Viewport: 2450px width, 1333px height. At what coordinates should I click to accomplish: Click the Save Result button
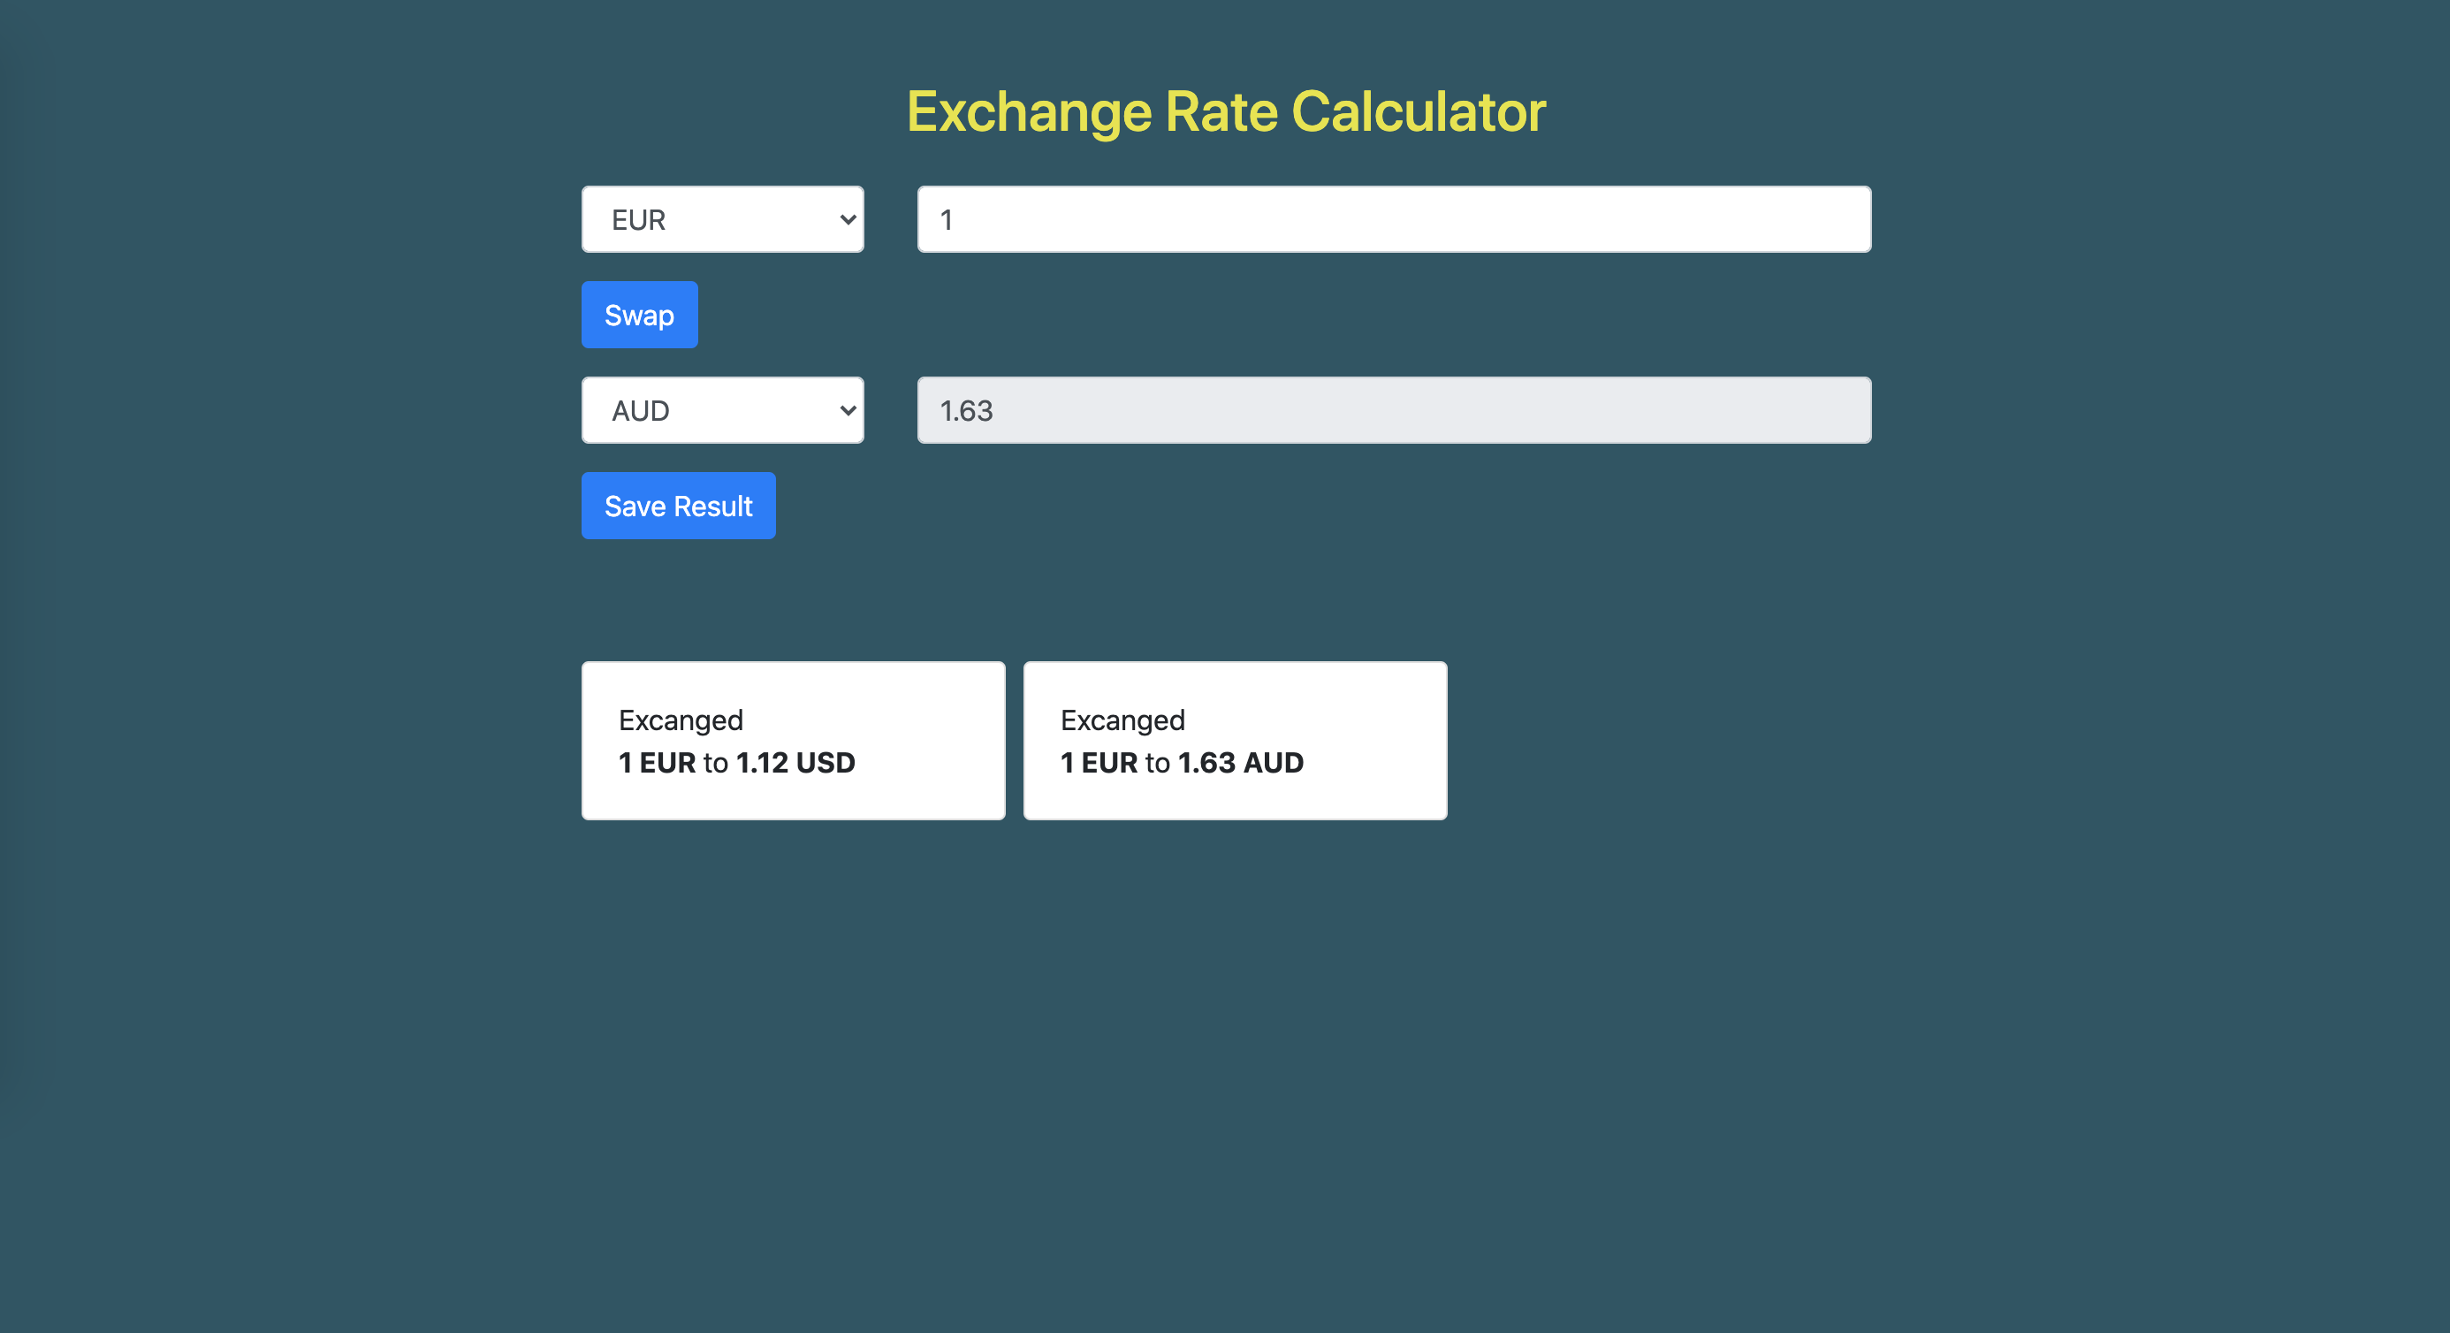[x=678, y=507]
